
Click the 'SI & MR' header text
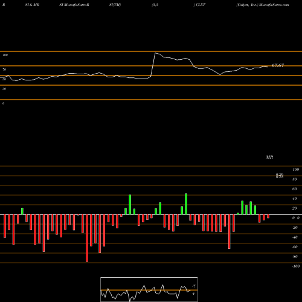[x=32, y=5]
